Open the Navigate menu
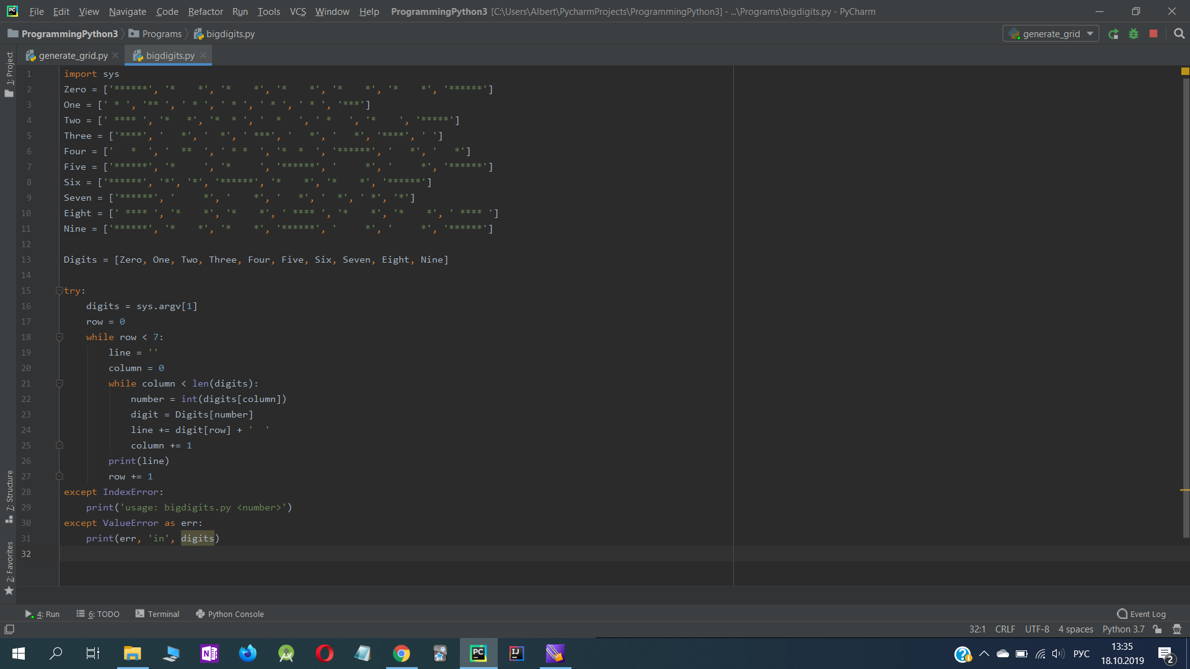Viewport: 1190px width, 669px height. 128,11
